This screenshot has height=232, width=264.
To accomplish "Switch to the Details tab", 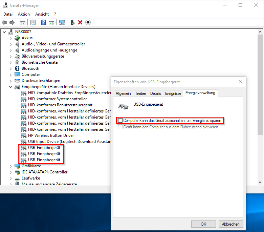I will (x=156, y=93).
